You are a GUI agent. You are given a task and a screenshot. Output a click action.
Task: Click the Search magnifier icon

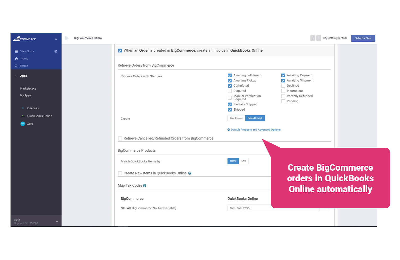click(16, 66)
